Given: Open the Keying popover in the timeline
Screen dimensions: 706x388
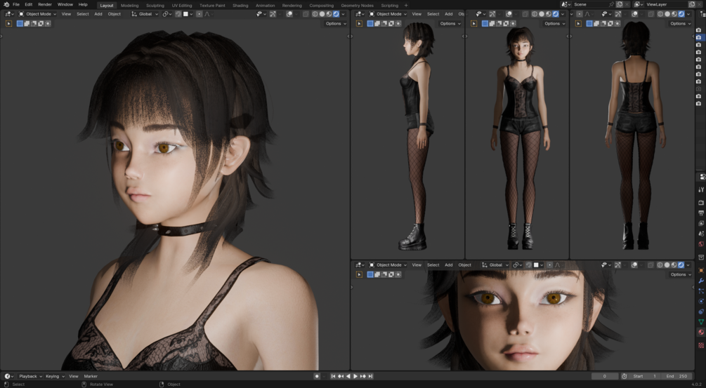Looking at the screenshot, I should point(55,376).
